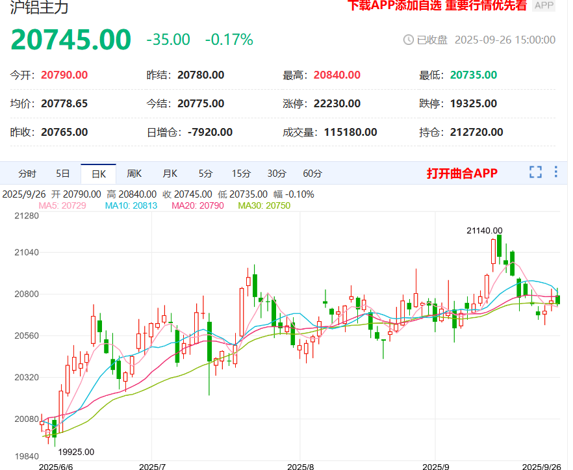Show the 5分 minute chart

click(205, 174)
